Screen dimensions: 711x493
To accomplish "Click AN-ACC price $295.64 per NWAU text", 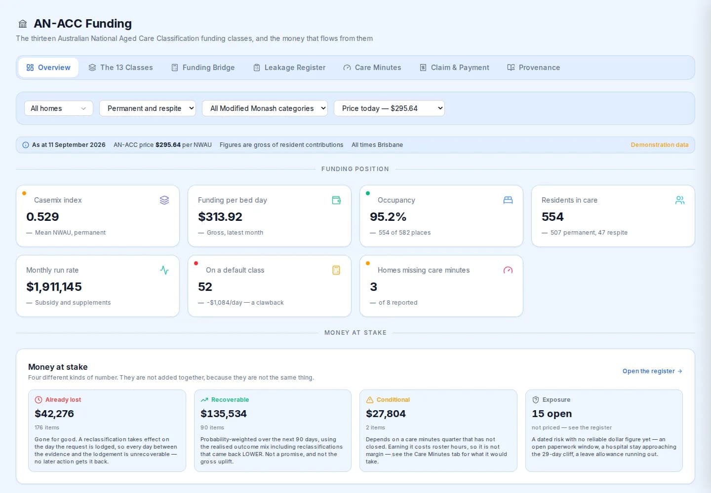I will coord(162,145).
